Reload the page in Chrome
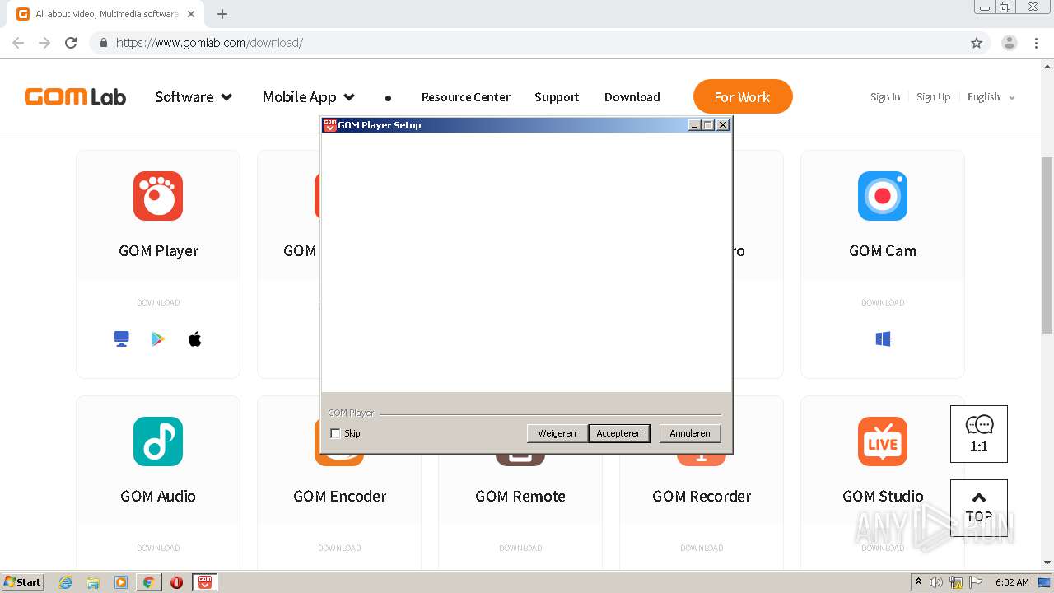 coord(71,43)
